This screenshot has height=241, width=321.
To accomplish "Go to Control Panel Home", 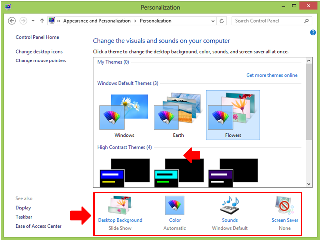I will (37, 37).
